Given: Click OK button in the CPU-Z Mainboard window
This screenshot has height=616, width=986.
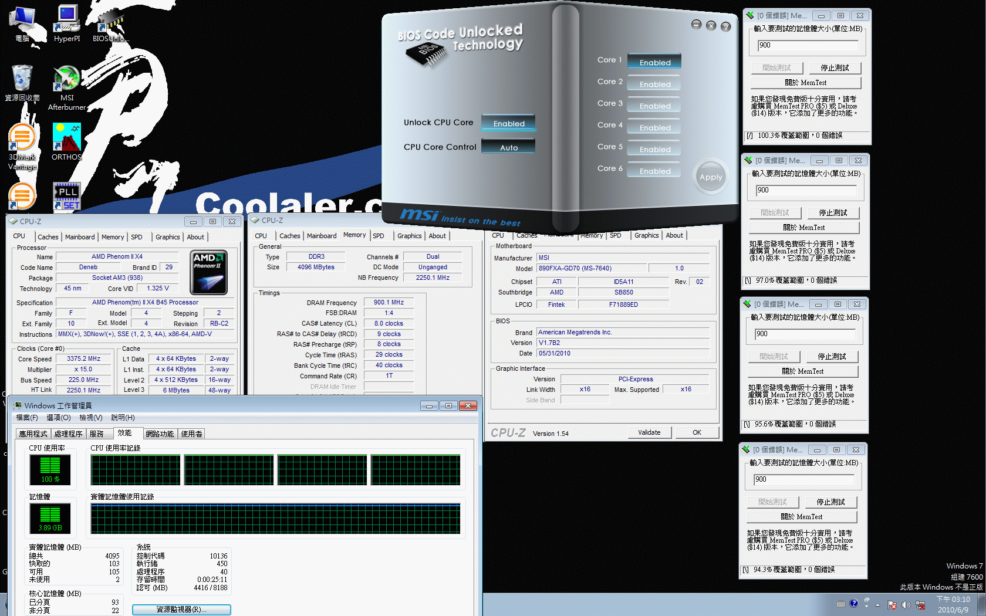Looking at the screenshot, I should [x=697, y=432].
